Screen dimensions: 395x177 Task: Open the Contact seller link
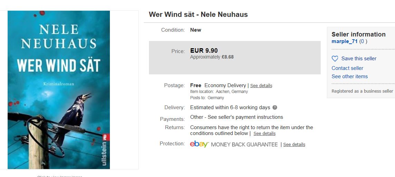click(347, 68)
